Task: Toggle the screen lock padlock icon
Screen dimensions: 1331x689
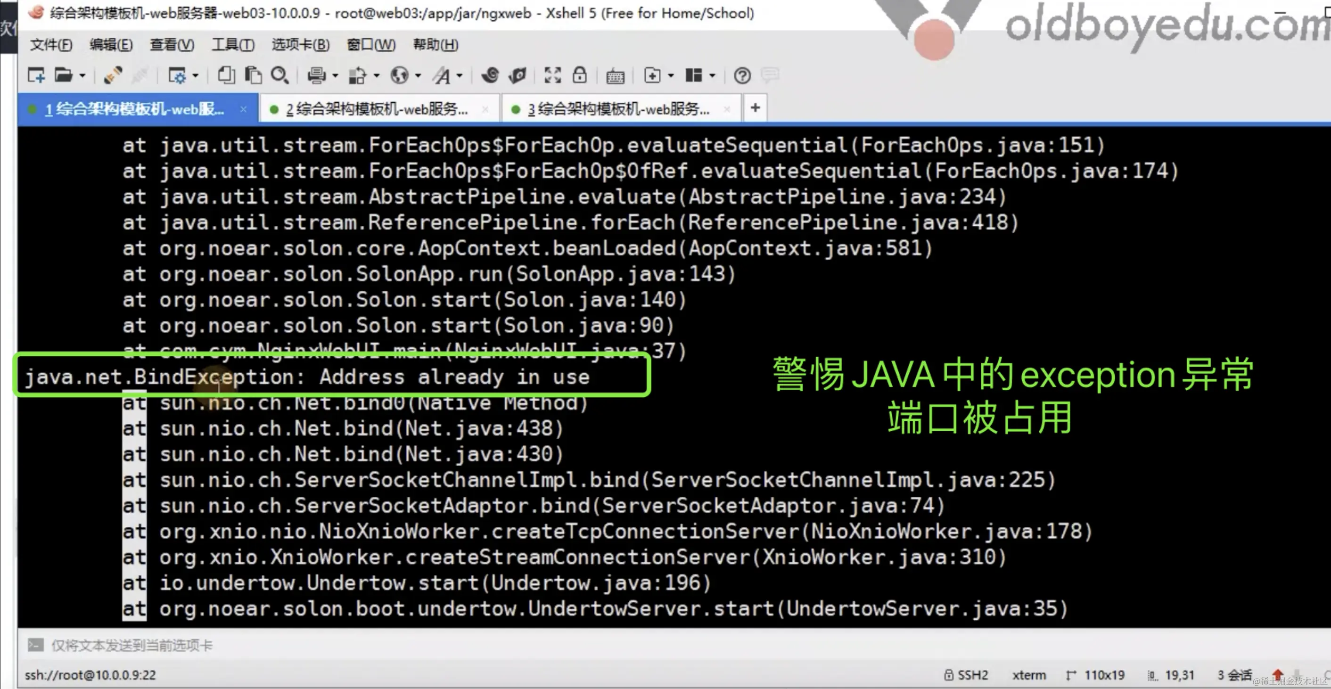Action: click(x=579, y=76)
